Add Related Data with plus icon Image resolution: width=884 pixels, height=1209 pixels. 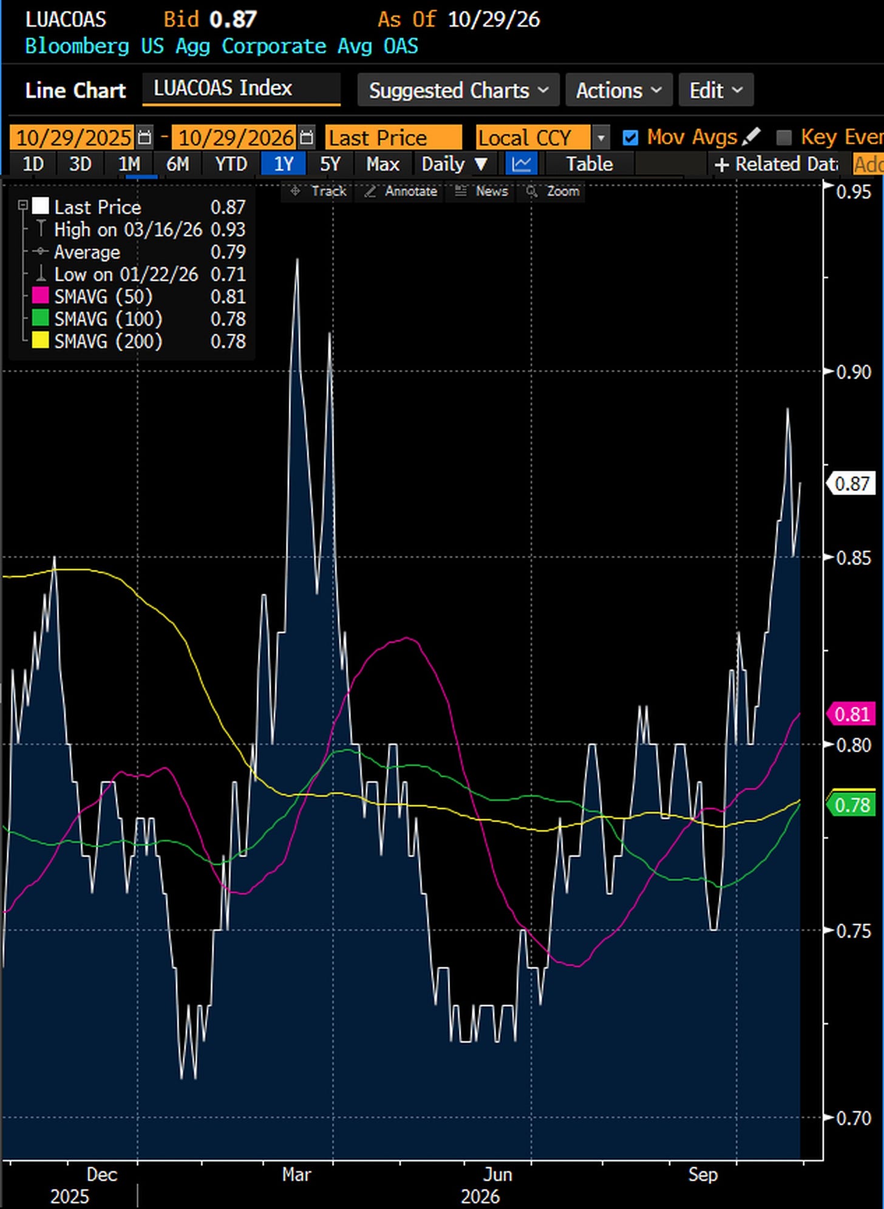(776, 164)
